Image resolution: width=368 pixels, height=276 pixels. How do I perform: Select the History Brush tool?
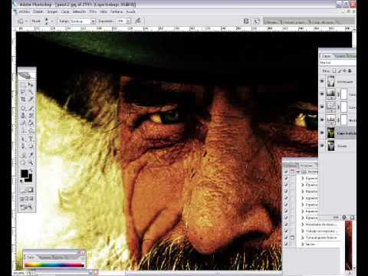pyautogui.click(x=31, y=116)
